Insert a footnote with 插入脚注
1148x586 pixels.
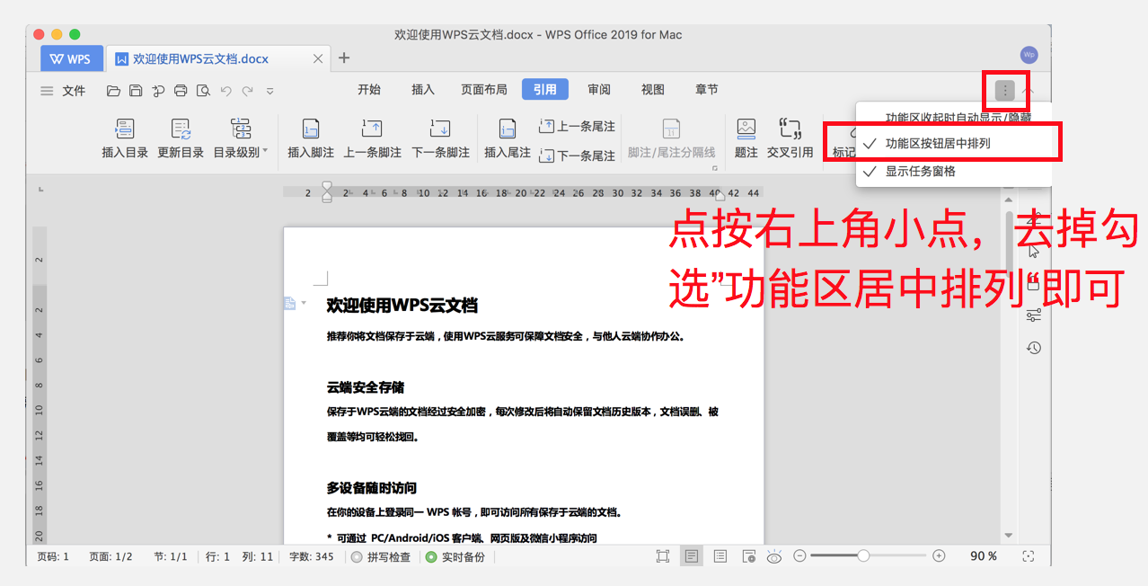[311, 129]
